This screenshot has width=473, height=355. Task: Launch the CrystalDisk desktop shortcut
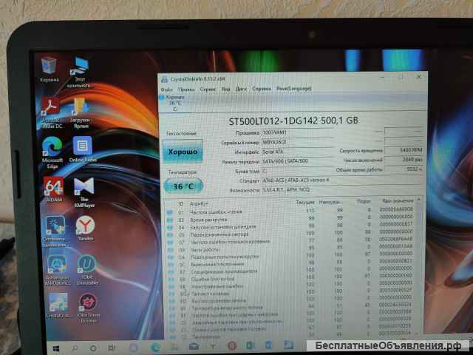pos(58,305)
